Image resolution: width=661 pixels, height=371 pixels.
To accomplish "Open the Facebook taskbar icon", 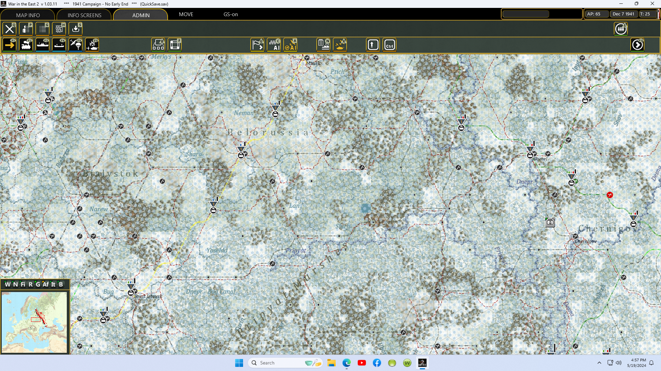I will coord(377,363).
